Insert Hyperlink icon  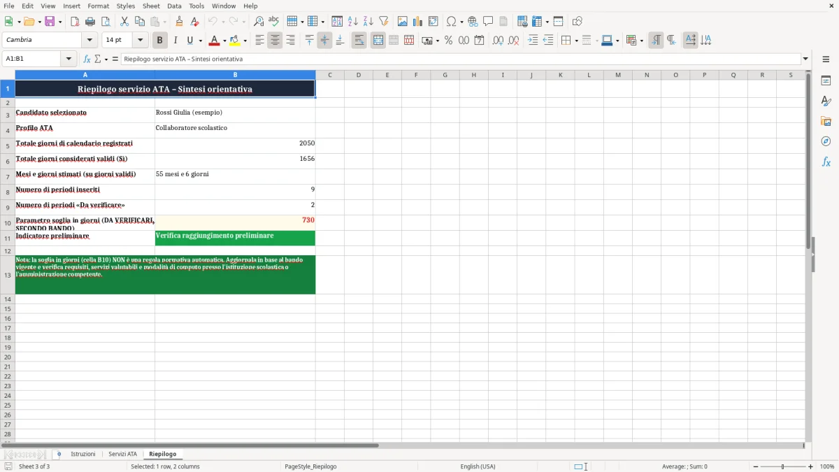473,22
